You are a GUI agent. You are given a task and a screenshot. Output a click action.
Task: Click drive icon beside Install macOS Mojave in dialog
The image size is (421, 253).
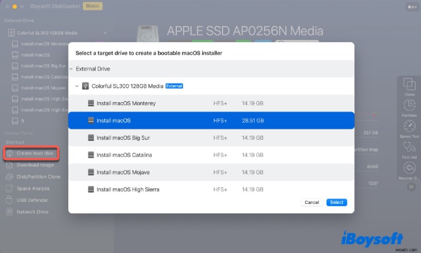(91, 172)
